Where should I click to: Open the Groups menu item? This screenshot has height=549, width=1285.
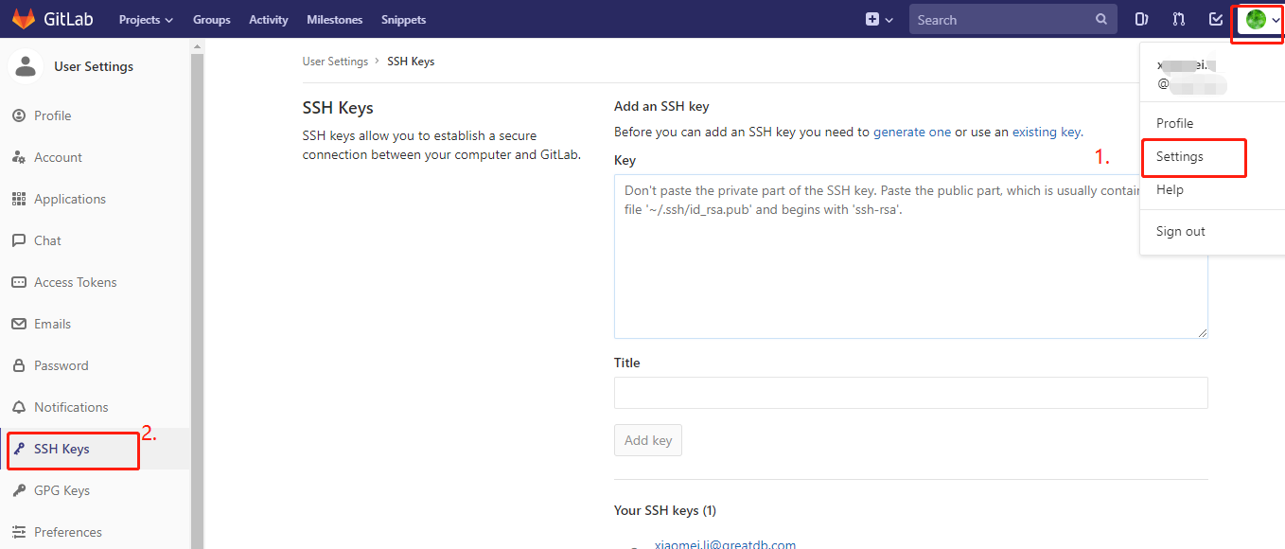pos(211,19)
